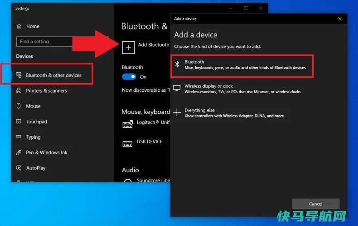
Task: Open Pen & Windows Ink settings
Action: [x=47, y=152]
